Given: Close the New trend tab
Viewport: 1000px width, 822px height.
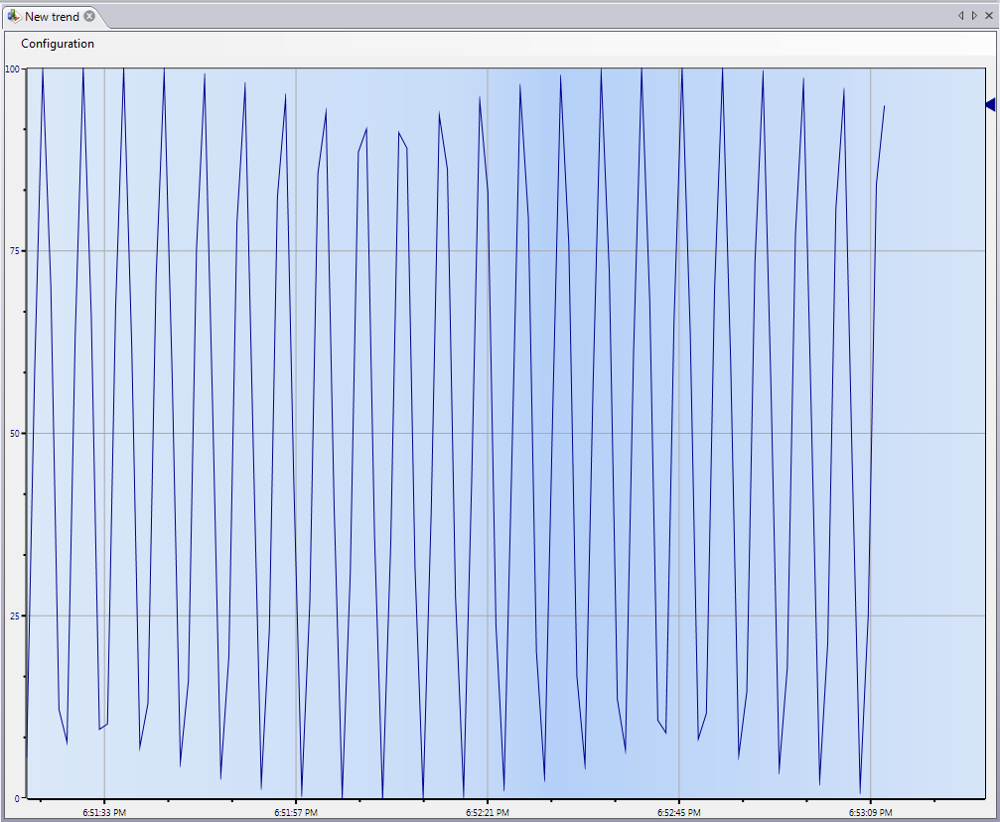Looking at the screenshot, I should click(x=89, y=17).
